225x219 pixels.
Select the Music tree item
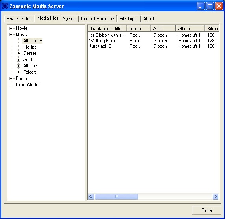[21, 34]
